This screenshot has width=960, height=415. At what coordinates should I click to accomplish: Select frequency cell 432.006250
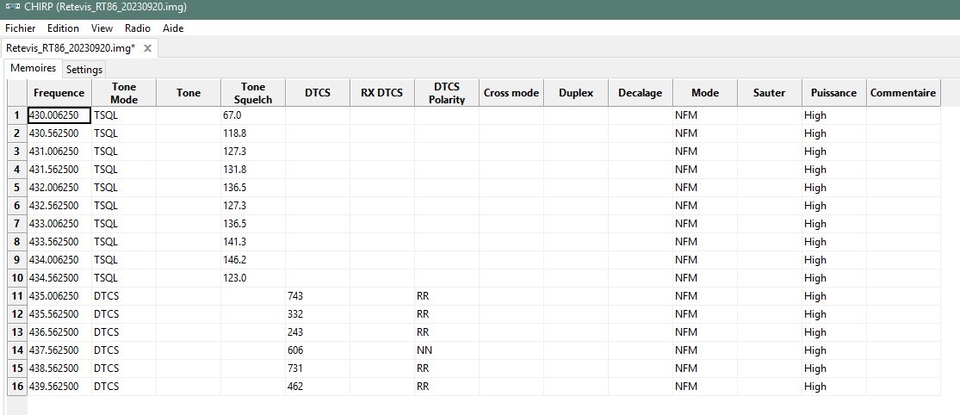click(x=59, y=188)
